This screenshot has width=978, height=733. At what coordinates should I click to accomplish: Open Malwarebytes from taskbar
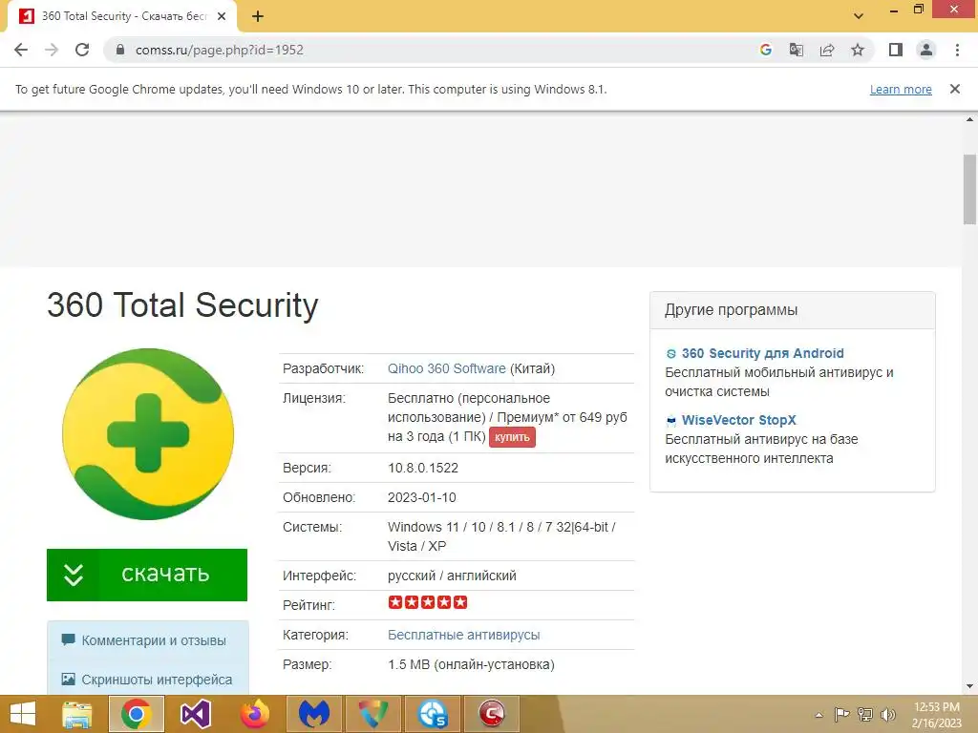click(x=313, y=714)
